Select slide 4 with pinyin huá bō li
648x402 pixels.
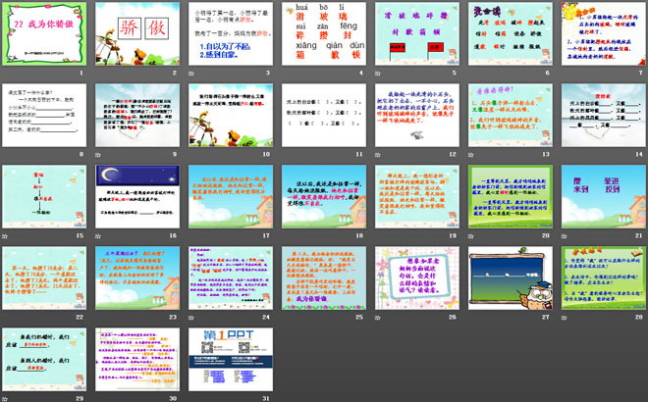(324, 33)
